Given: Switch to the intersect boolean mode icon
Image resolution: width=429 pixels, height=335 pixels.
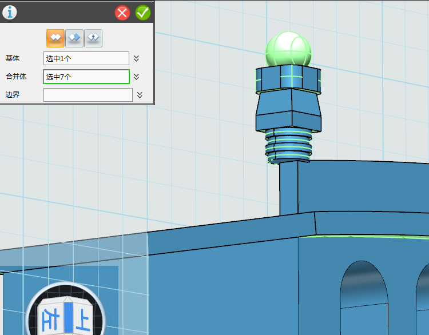Looking at the screenshot, I should click(93, 38).
